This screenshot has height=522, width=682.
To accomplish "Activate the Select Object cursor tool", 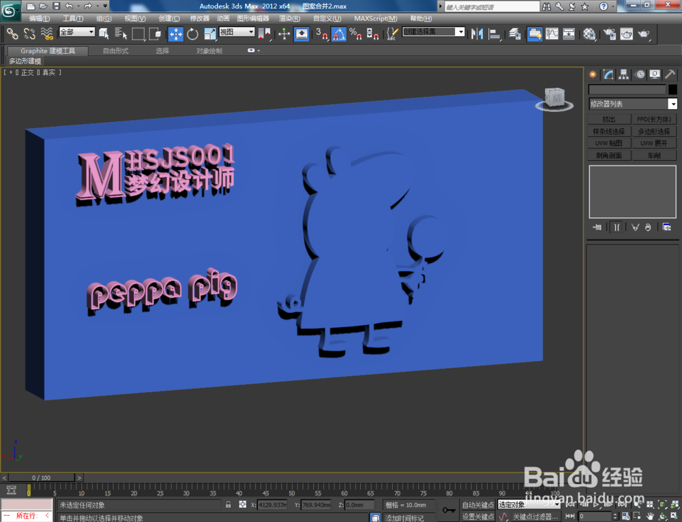I will pyautogui.click(x=104, y=33).
